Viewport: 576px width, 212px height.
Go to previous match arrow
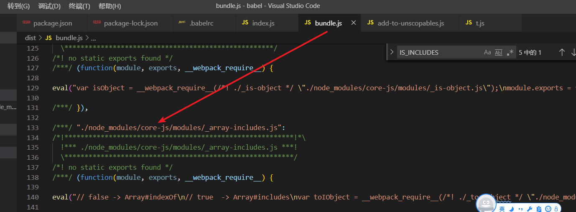[x=562, y=52]
